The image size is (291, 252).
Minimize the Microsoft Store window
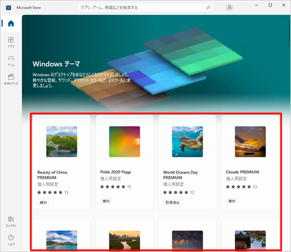[257, 5]
